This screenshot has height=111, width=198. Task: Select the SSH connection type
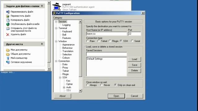pyautogui.click(x=121, y=41)
